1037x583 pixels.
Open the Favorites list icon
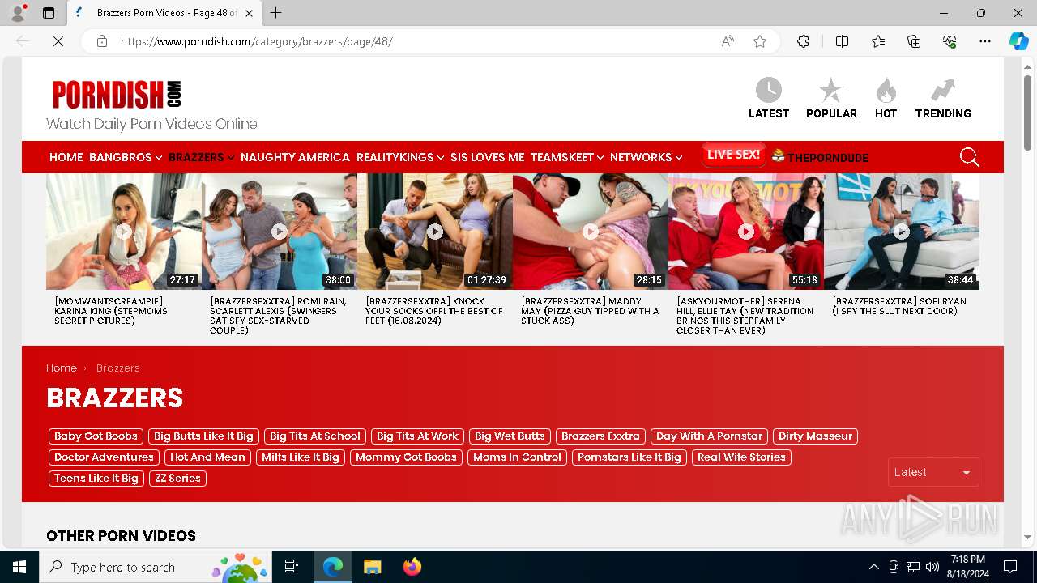tap(878, 41)
